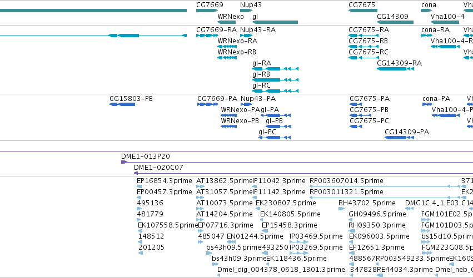Open EST AT14204.5prime
Screen dimensions: 473x278
(224, 214)
